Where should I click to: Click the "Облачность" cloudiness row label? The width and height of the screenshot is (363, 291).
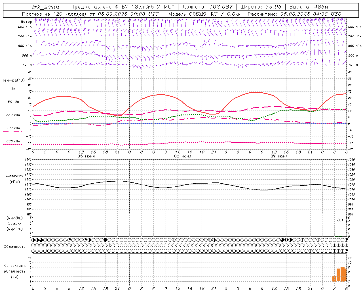(x=14, y=246)
